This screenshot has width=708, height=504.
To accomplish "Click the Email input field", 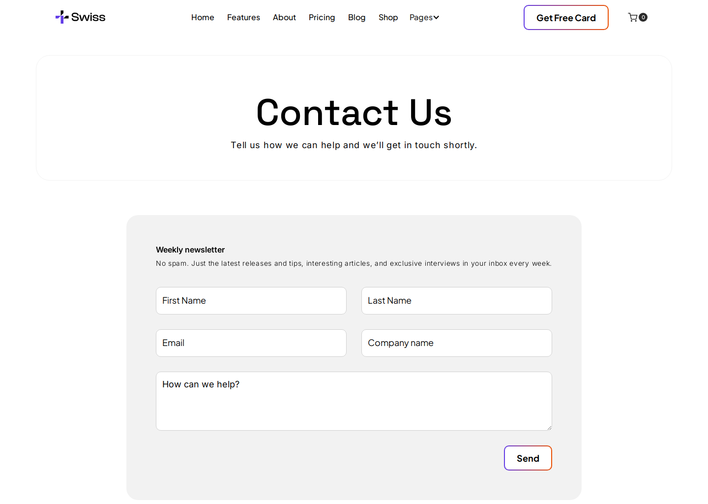I will tap(251, 343).
